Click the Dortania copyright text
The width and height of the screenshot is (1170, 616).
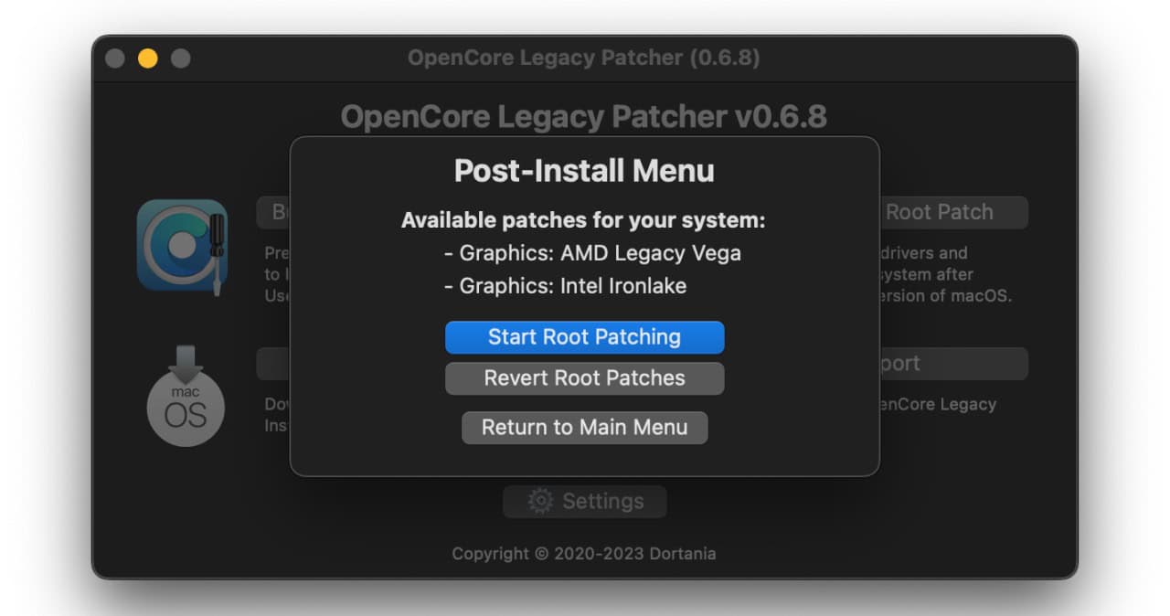(x=583, y=553)
